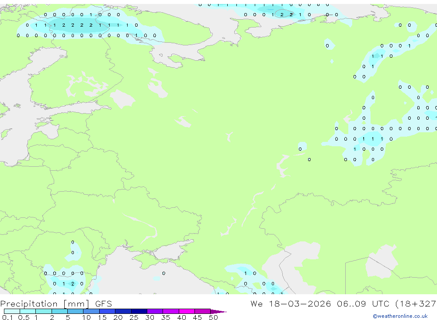Click the 0.1–0.5 mm palest cyan legend swatch
The image size is (437, 320).
pyautogui.click(x=12, y=311)
